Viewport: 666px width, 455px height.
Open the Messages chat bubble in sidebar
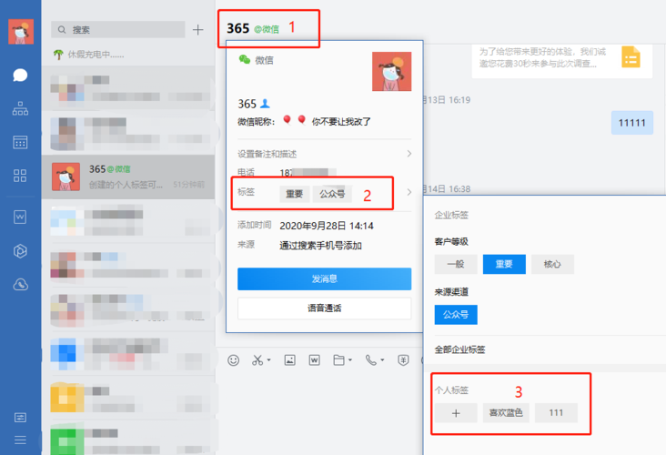[20, 76]
